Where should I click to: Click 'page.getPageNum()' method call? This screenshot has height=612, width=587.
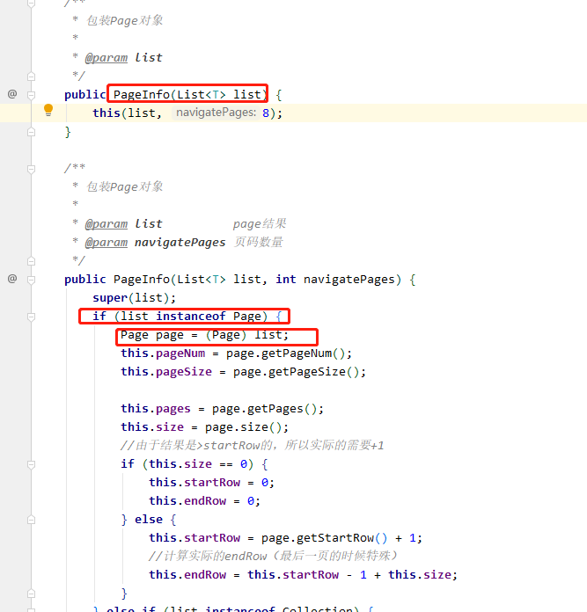coord(285,353)
